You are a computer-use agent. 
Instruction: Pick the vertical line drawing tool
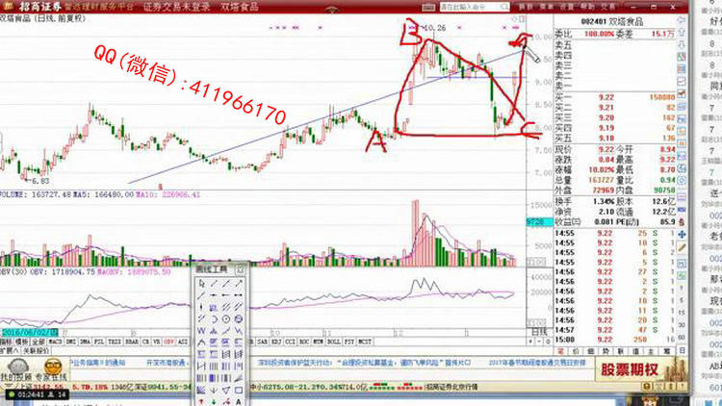tap(202, 307)
